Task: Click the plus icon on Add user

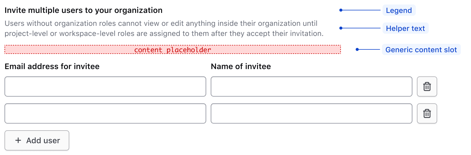Action: click(x=18, y=140)
